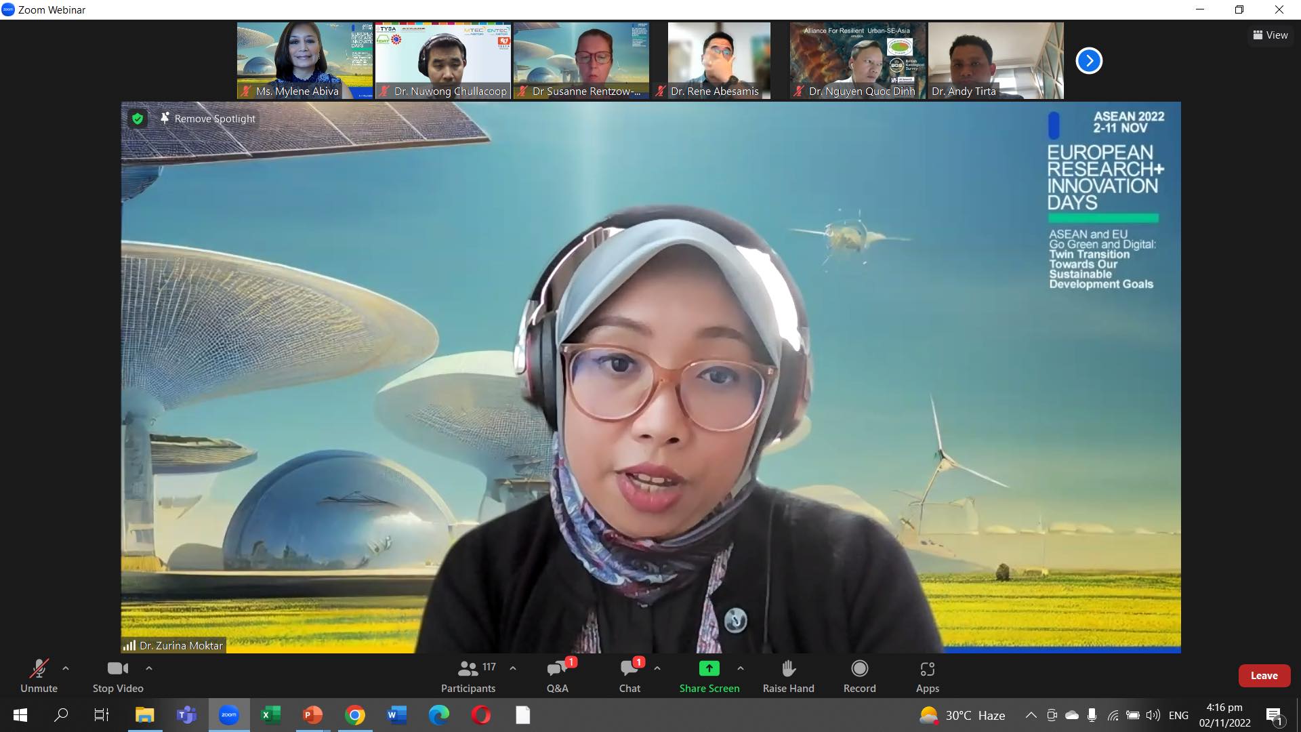This screenshot has width=1301, height=732.
Task: Open the View layout menu
Action: point(1271,35)
